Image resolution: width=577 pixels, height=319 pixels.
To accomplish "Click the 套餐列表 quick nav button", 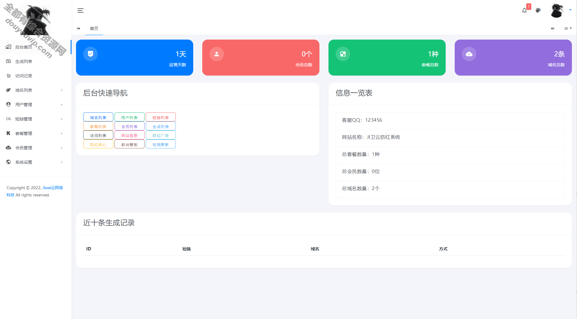I will [98, 126].
